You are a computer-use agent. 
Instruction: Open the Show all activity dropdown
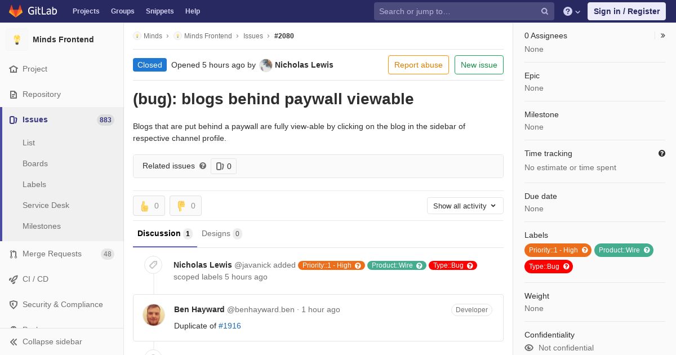click(465, 206)
